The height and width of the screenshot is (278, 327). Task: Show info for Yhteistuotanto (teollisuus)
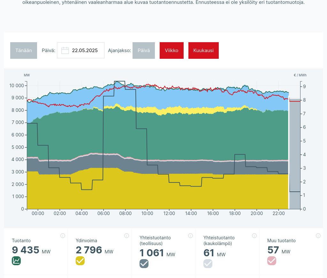[190, 236]
